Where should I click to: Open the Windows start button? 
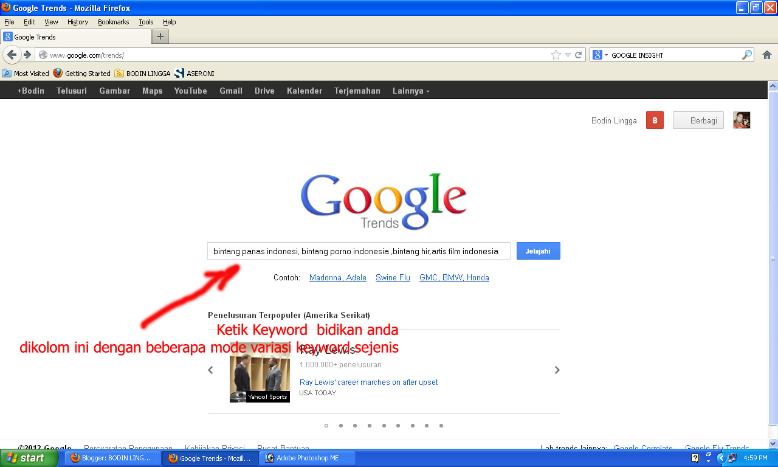(x=29, y=458)
